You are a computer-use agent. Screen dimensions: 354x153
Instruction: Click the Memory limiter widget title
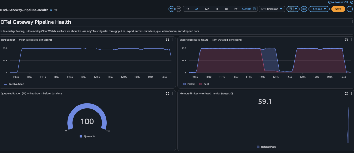tap(206, 93)
